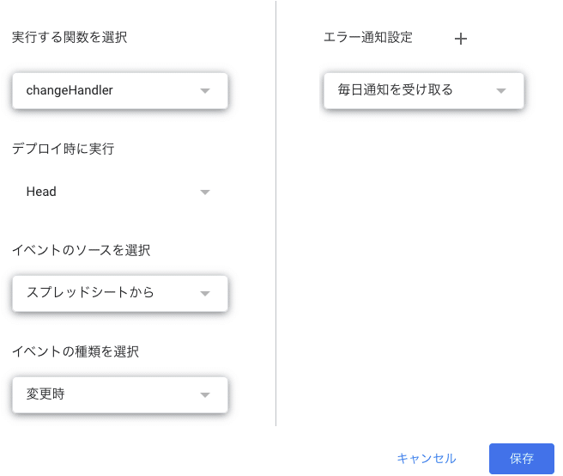Viewport: 563px width, 476px height.
Task: Click the empty area below the notification dropdown
Action: coord(421,258)
